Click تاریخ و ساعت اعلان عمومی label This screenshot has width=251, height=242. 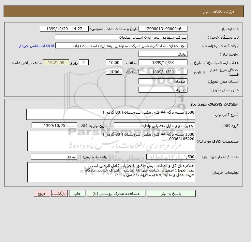[114, 29]
